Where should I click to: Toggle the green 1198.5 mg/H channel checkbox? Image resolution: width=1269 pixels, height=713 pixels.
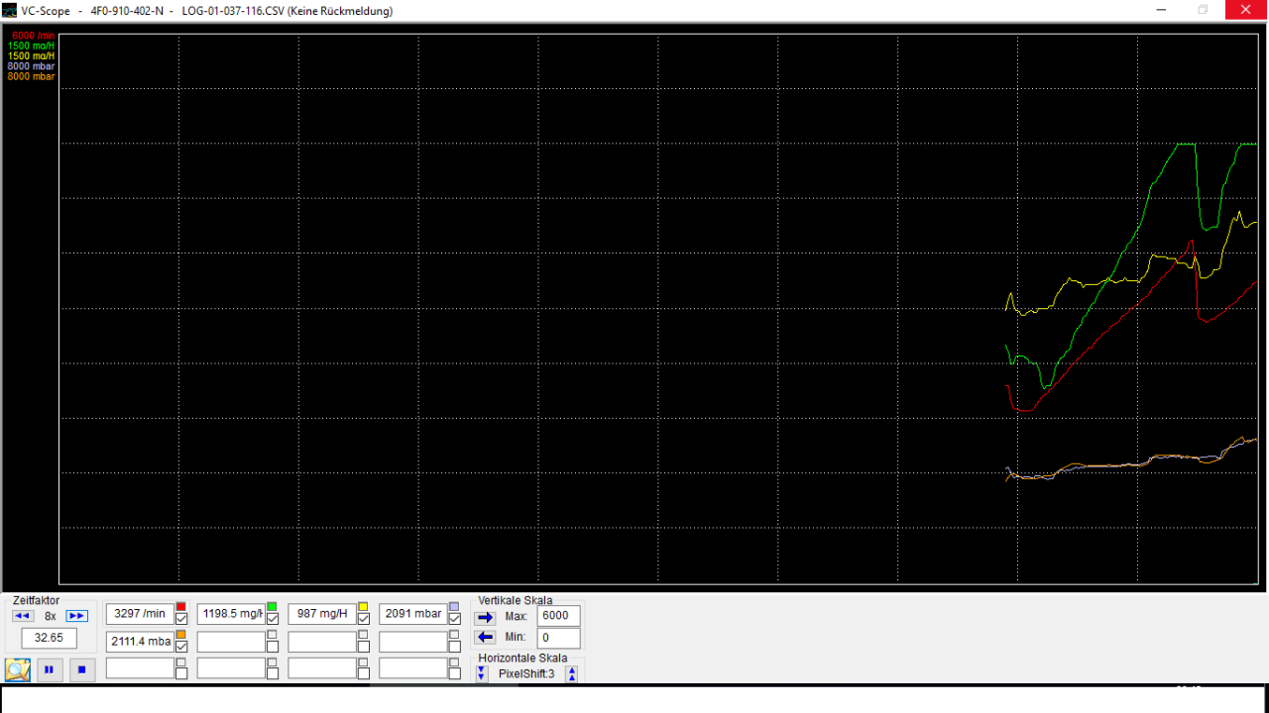[x=273, y=619]
